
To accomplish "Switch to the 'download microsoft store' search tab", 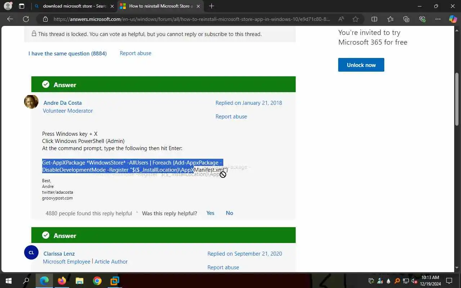I will point(74,6).
